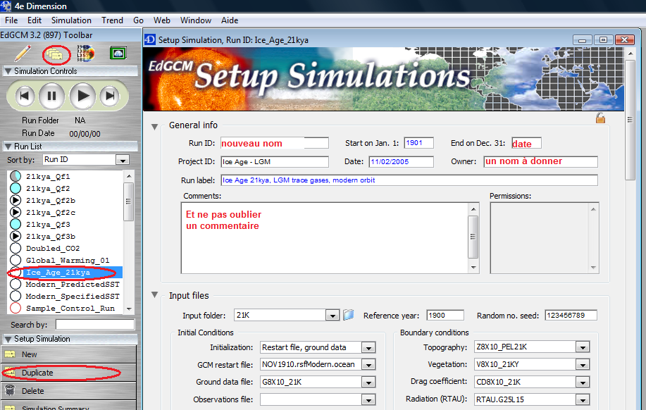Open the stacked folders setup icon
Screen dimensions: 646x410
[55, 54]
